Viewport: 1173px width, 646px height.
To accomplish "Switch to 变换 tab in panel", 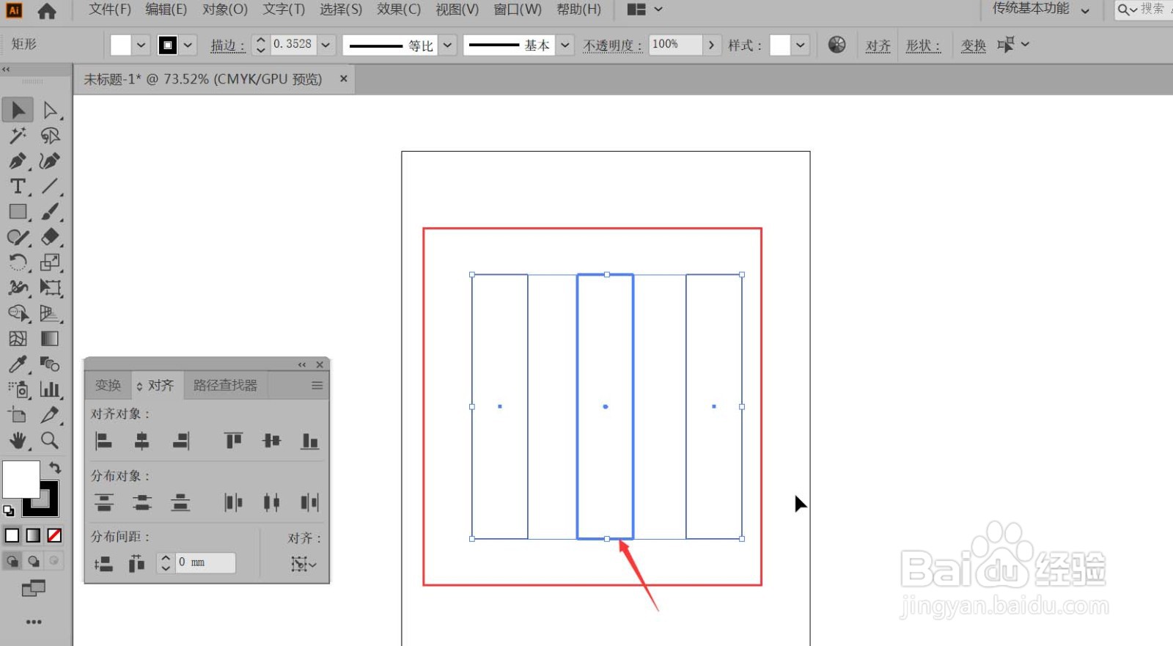I will pyautogui.click(x=109, y=386).
